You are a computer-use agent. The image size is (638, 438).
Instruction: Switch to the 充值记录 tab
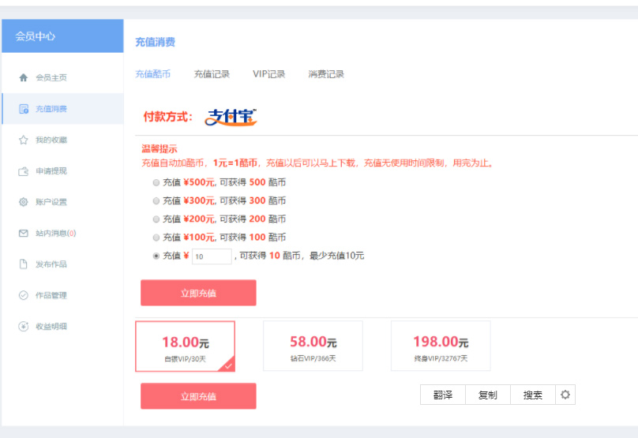tap(212, 74)
